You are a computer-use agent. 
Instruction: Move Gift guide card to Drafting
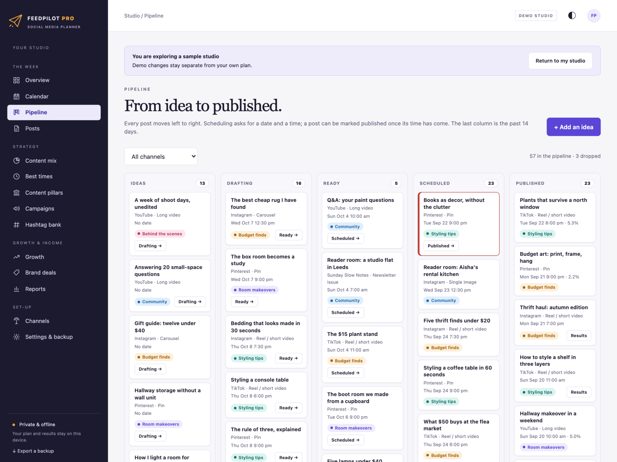coord(150,369)
